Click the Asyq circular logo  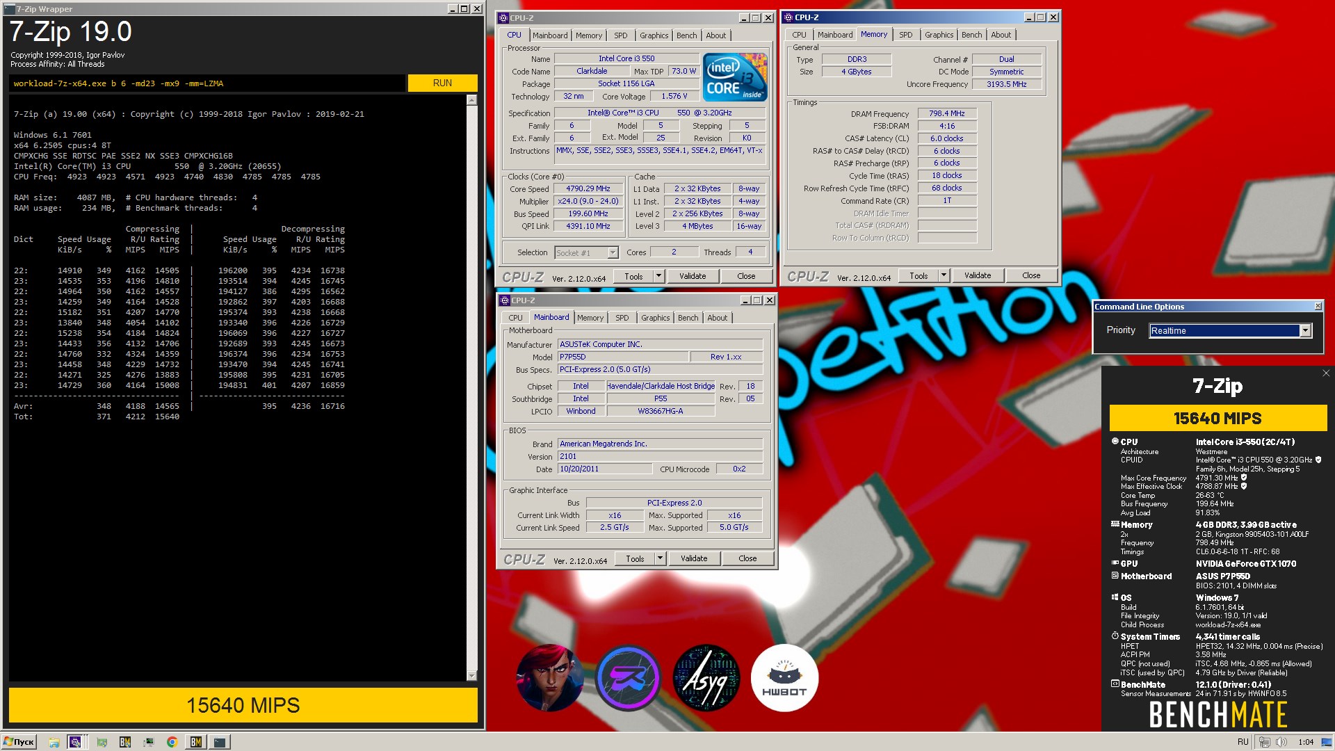point(706,678)
